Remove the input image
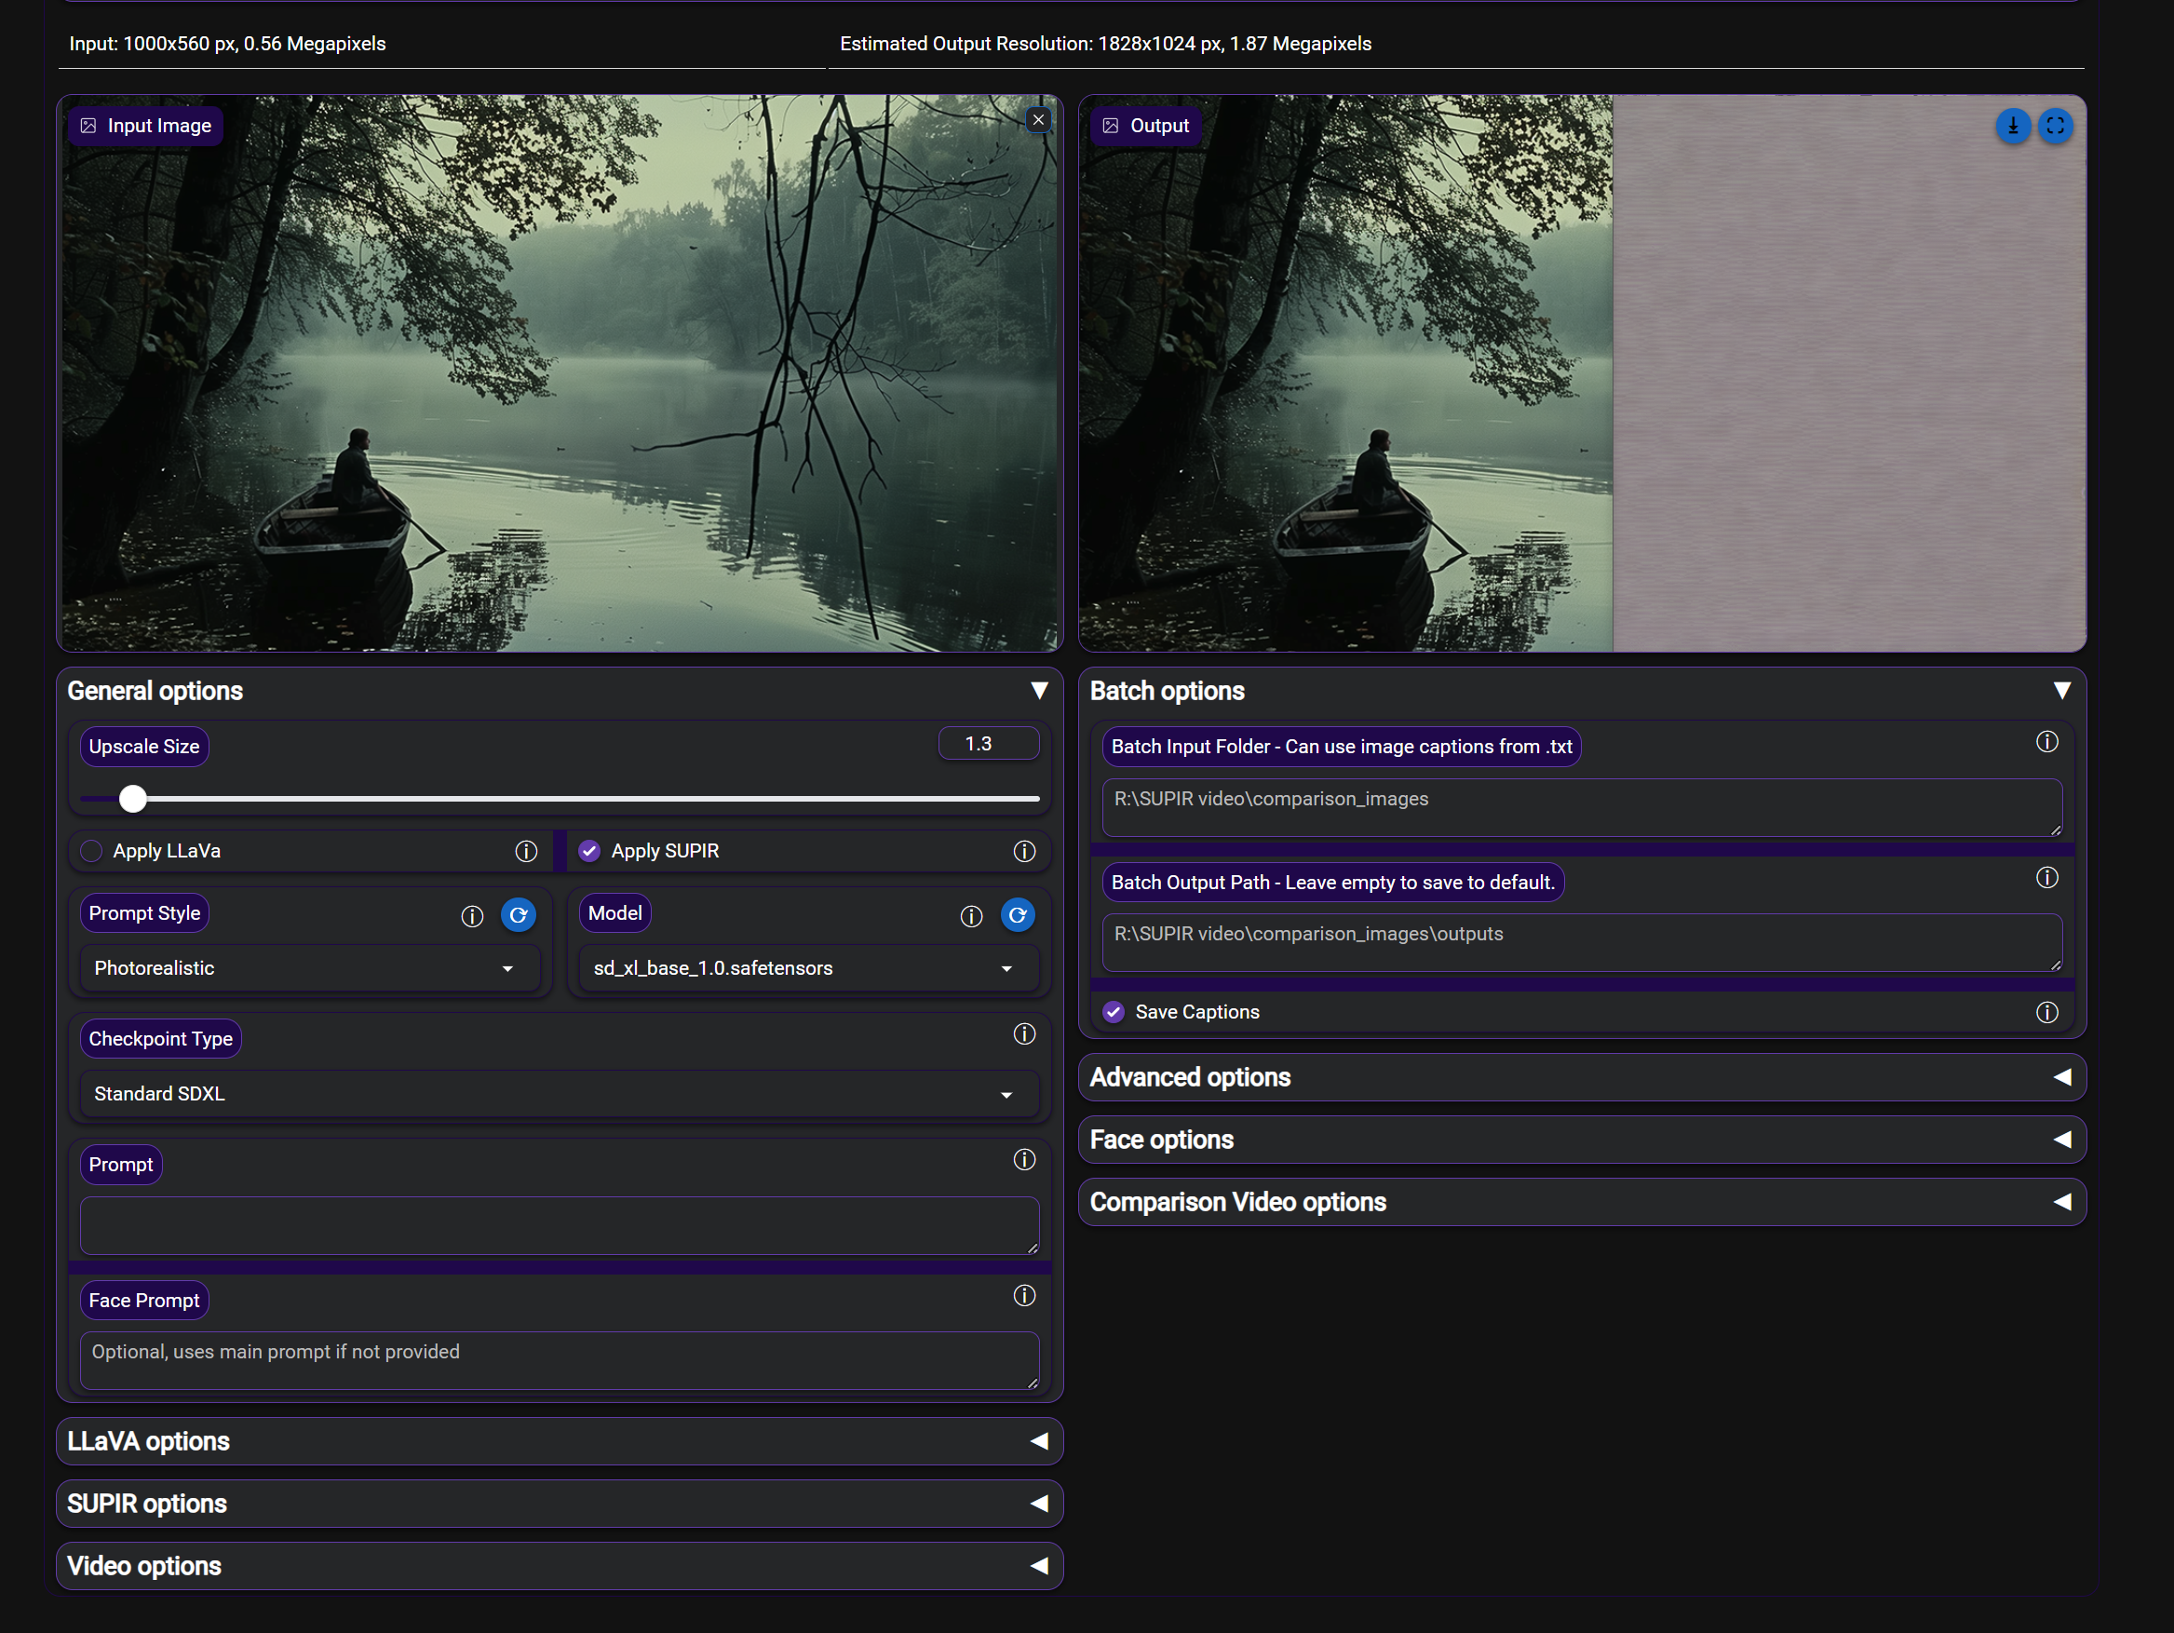2174x1633 pixels. point(1038,120)
